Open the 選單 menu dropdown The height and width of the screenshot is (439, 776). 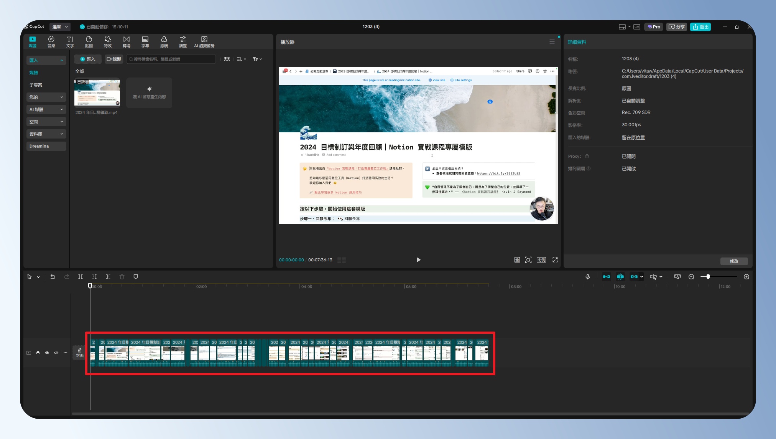(x=60, y=26)
